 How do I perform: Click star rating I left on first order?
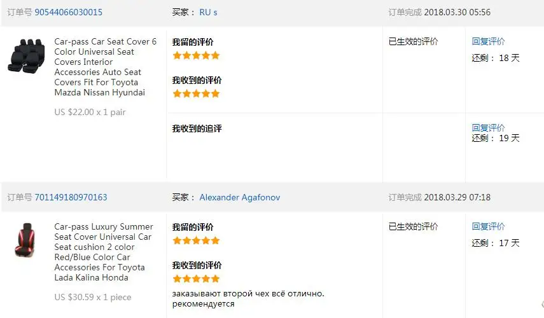click(x=196, y=55)
